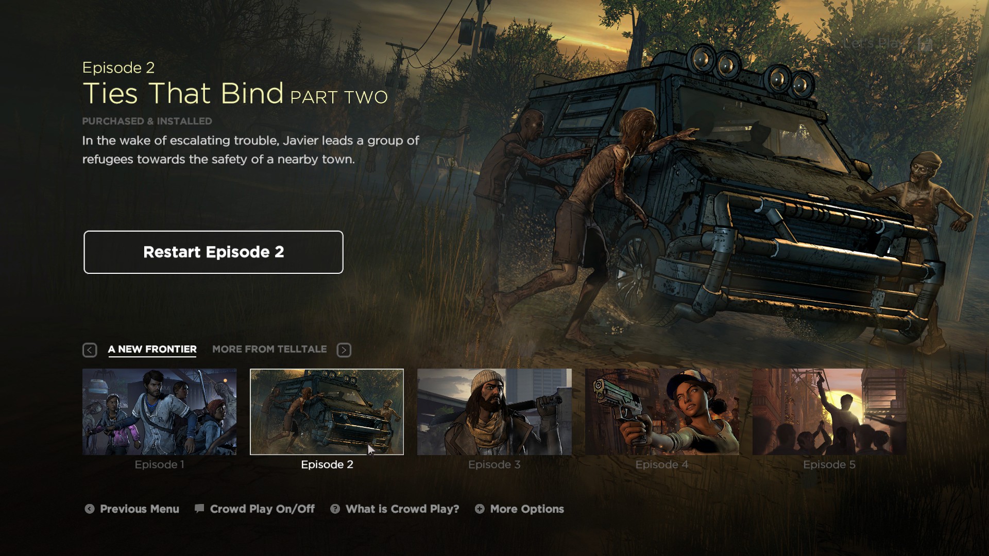
Task: Click the left arrow beside A New Frontier
Action: (x=90, y=350)
